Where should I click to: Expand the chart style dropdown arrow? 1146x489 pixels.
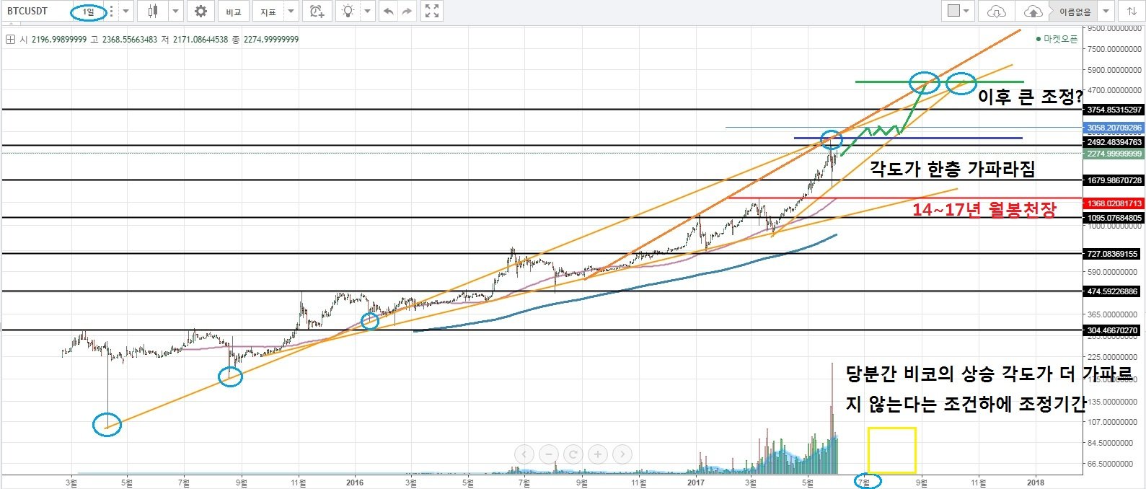176,12
